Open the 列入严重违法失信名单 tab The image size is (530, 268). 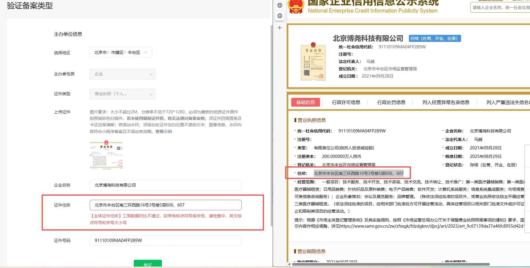(x=508, y=102)
